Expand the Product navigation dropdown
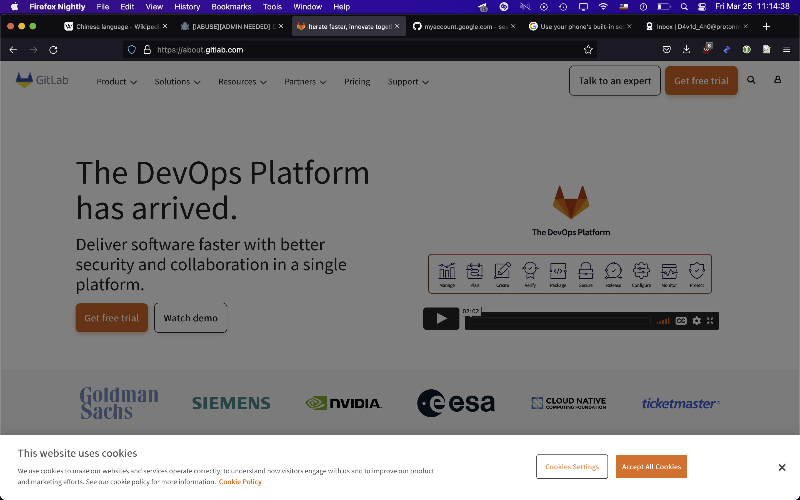The image size is (800, 500). pyautogui.click(x=117, y=82)
